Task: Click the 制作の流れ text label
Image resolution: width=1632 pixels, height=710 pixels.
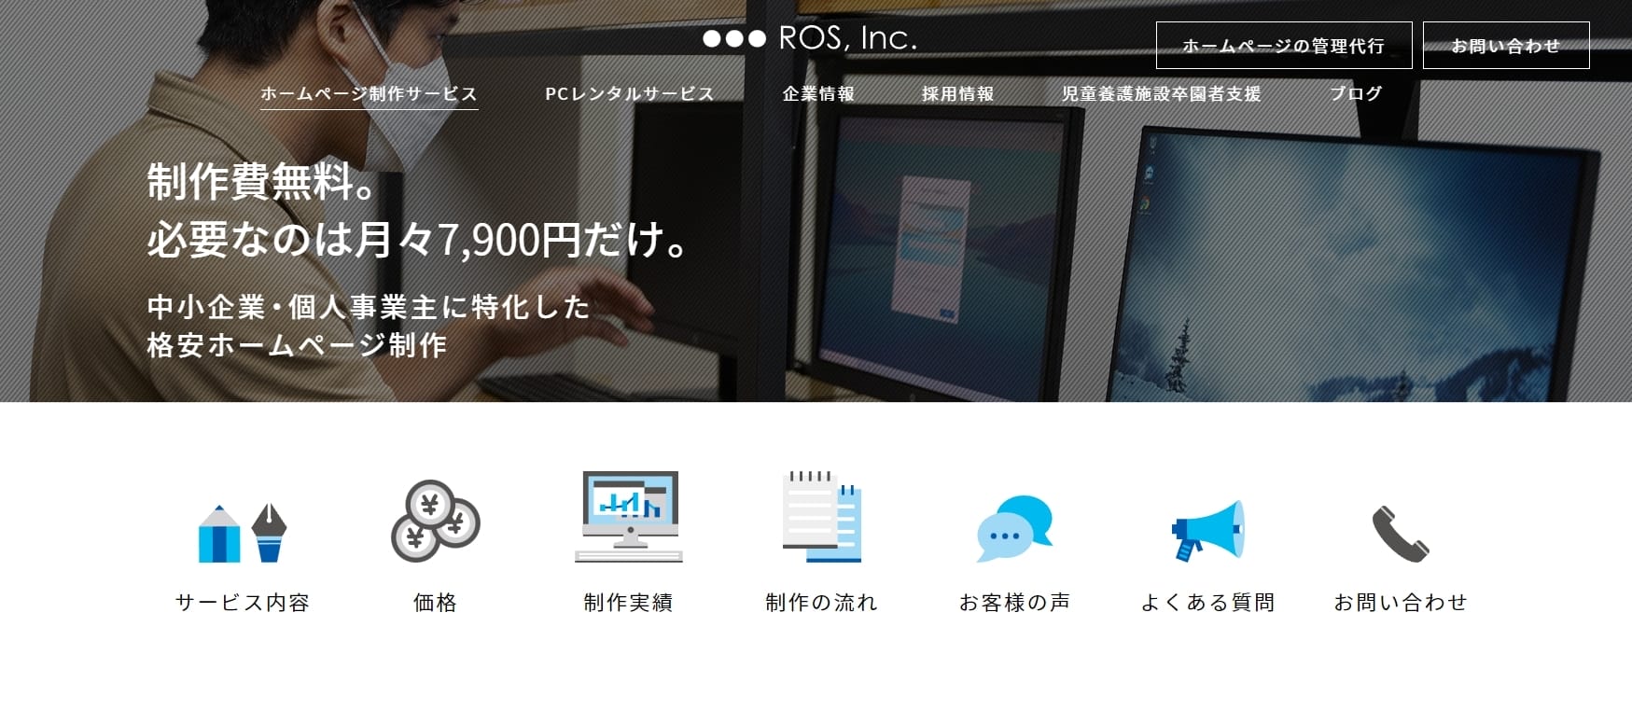Action: point(821,603)
